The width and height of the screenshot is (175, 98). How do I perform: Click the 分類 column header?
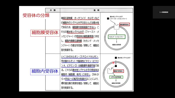pyautogui.click(x=53, y=10)
